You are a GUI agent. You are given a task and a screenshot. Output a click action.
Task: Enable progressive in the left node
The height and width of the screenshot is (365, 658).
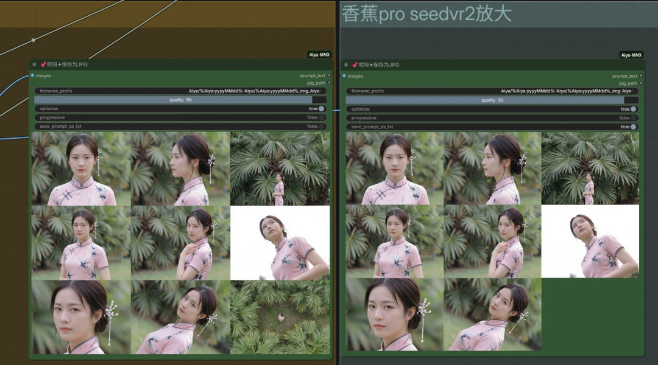321,117
